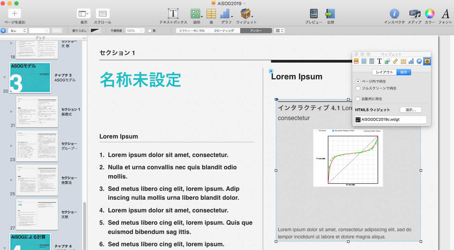The image size is (454, 250).
Task: Open the ウィジェット toolbar menu
Action: point(246,14)
